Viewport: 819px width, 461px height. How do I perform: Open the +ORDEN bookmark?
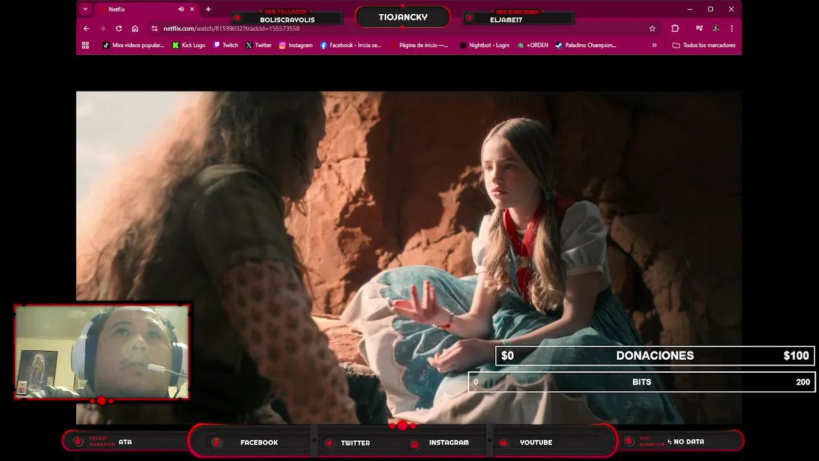(533, 45)
